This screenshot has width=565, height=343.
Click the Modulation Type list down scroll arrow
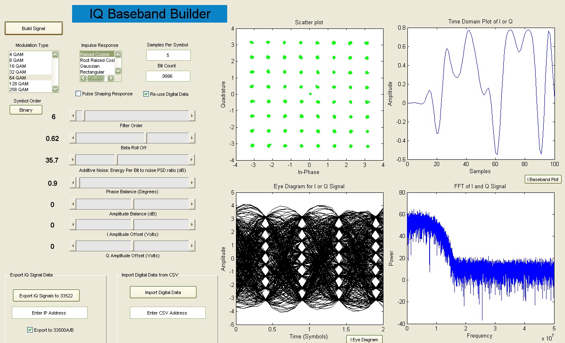coord(55,89)
